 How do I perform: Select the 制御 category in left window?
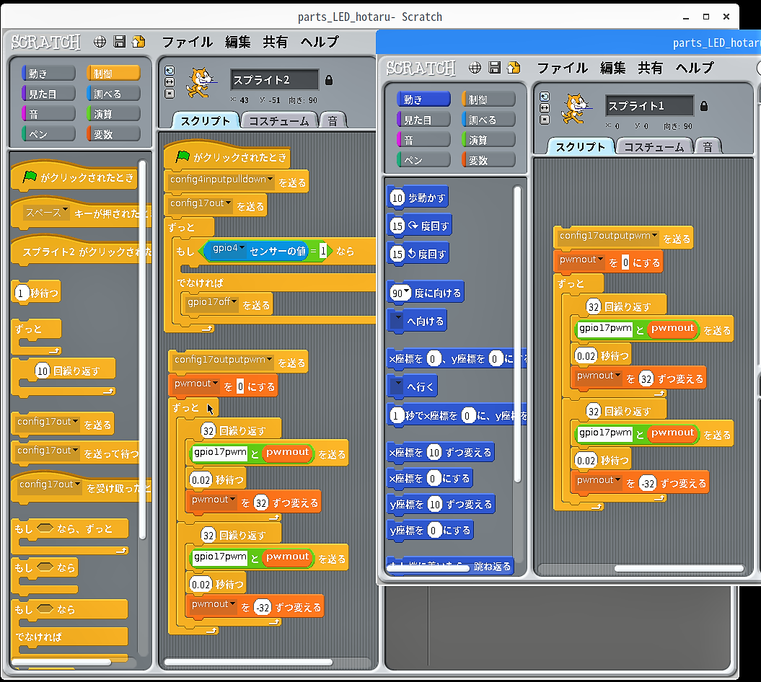point(113,74)
